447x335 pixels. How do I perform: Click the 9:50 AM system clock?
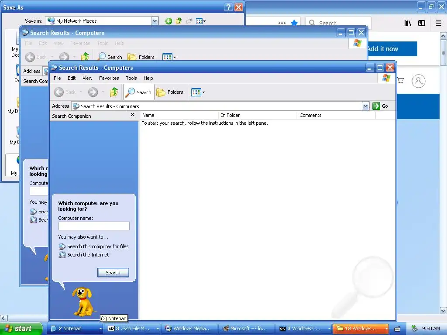pyautogui.click(x=431, y=328)
